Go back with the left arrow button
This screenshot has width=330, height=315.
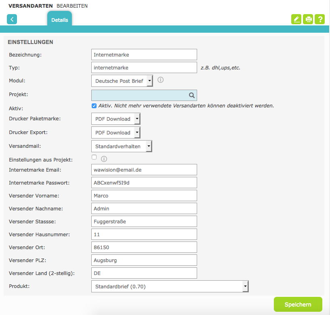[x=12, y=19]
